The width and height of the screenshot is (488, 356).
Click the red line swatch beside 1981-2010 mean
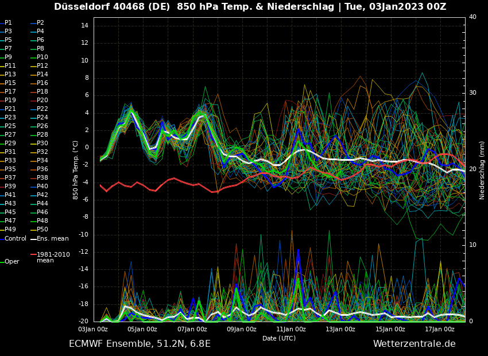pyautogui.click(x=33, y=254)
